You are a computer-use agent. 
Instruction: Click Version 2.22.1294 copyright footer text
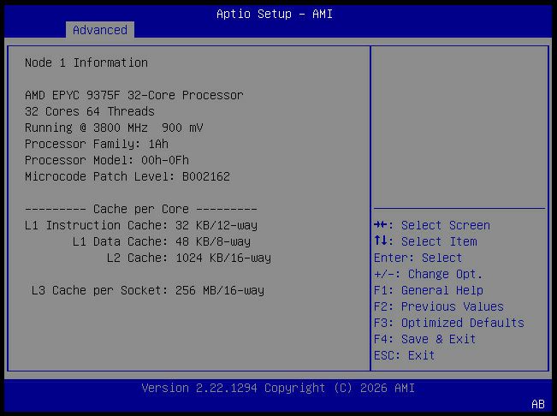click(278, 388)
